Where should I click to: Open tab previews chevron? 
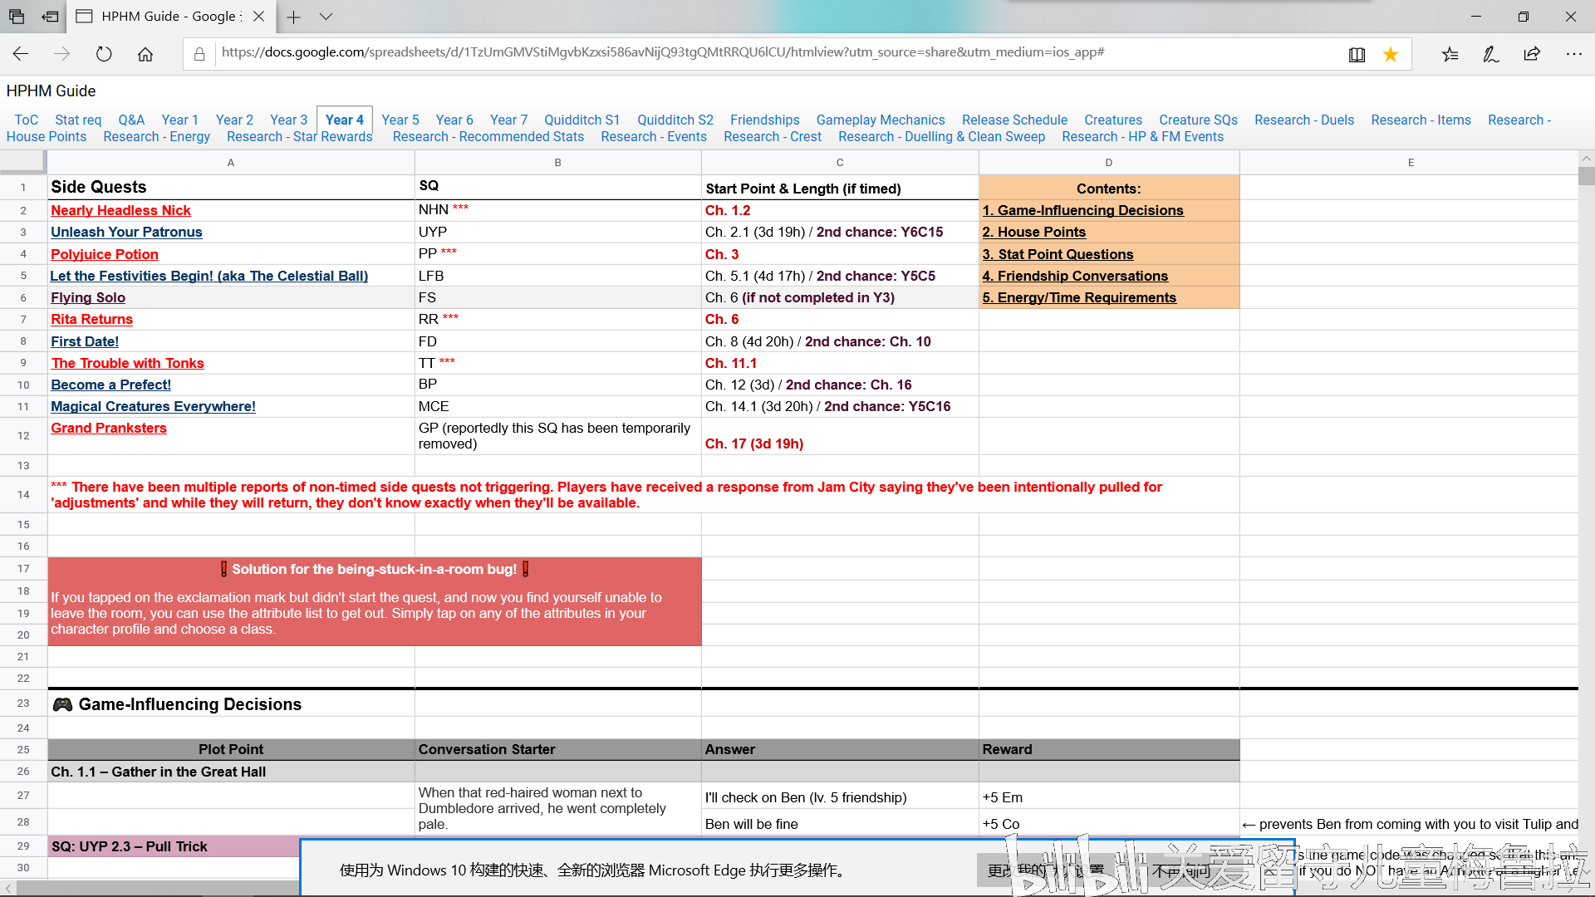326,17
